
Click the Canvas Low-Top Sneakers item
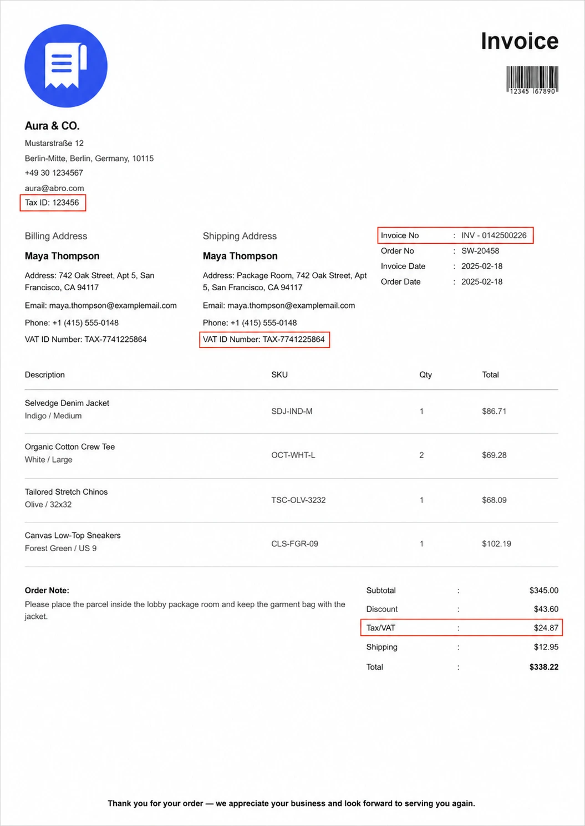coord(73,536)
